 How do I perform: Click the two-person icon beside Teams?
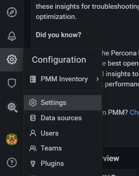33,148
